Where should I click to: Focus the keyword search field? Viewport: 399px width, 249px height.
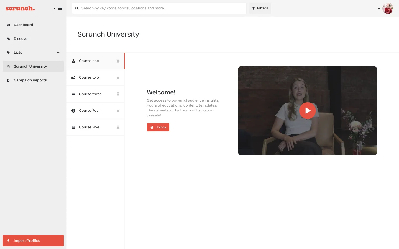pos(159,8)
